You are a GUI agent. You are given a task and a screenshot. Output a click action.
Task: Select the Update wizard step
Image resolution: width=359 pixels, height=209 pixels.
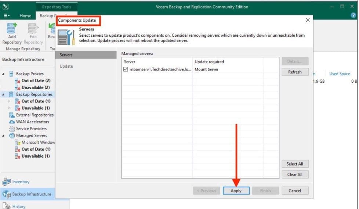pos(66,66)
